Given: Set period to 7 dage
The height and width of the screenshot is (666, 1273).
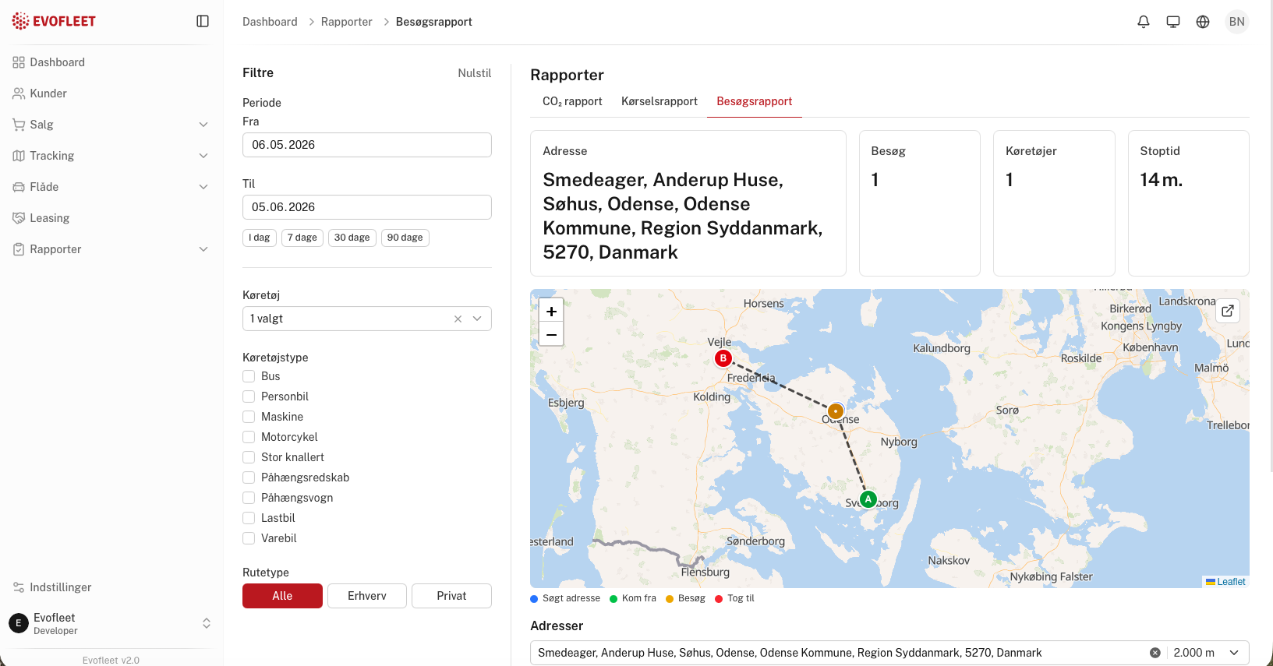Looking at the screenshot, I should click(x=302, y=238).
